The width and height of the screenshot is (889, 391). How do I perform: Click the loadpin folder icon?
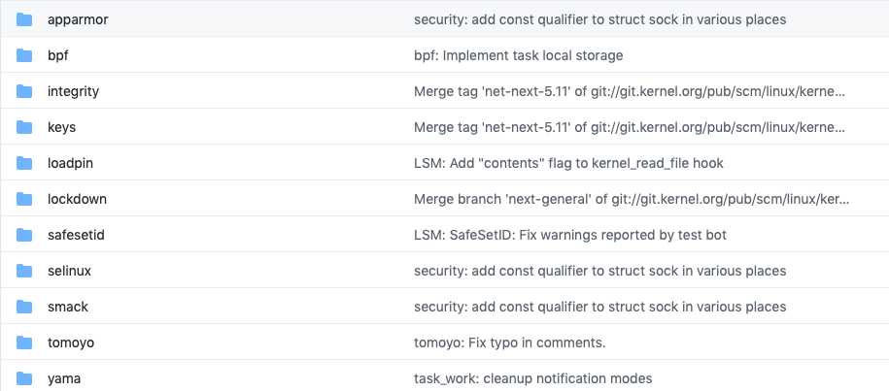click(24, 163)
